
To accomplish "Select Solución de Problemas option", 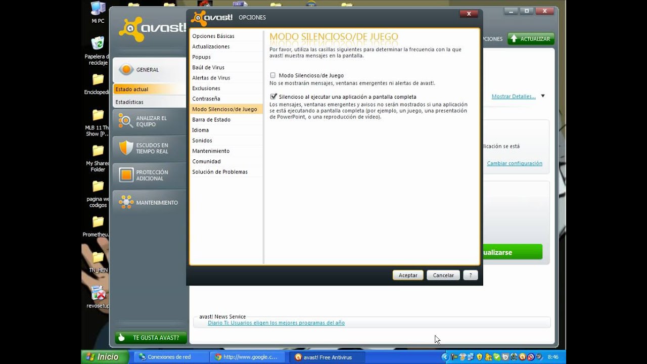I will pos(226,172).
